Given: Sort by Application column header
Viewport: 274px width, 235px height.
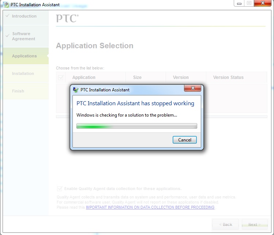Looking at the screenshot, I should (x=95, y=77).
